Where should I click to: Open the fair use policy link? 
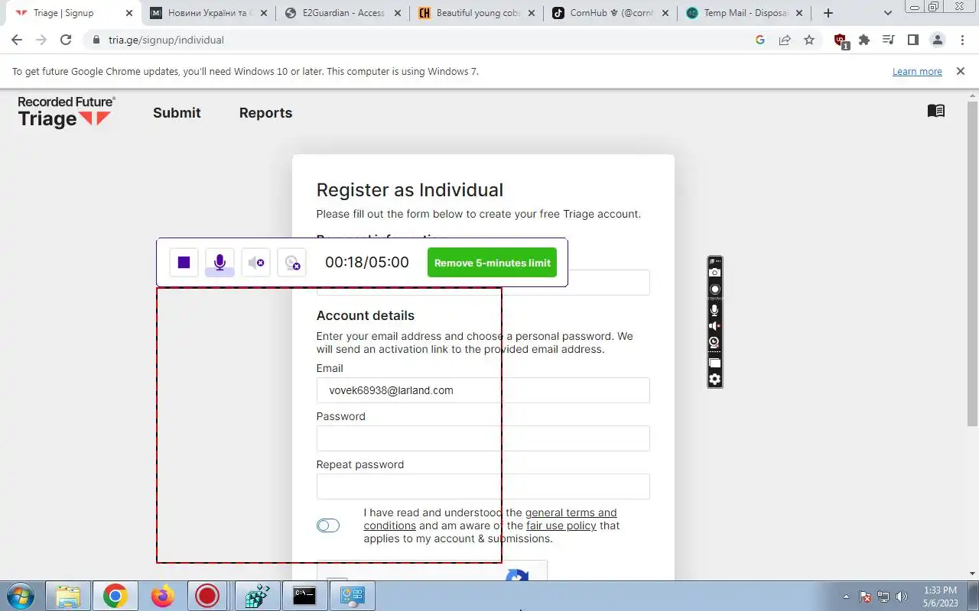click(561, 525)
